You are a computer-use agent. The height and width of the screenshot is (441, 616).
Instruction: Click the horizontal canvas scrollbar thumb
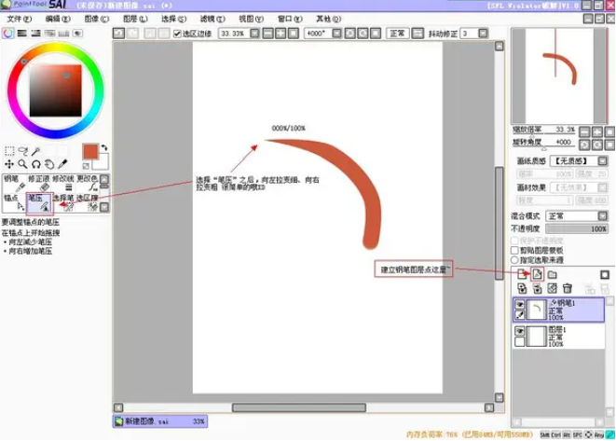(x=299, y=407)
